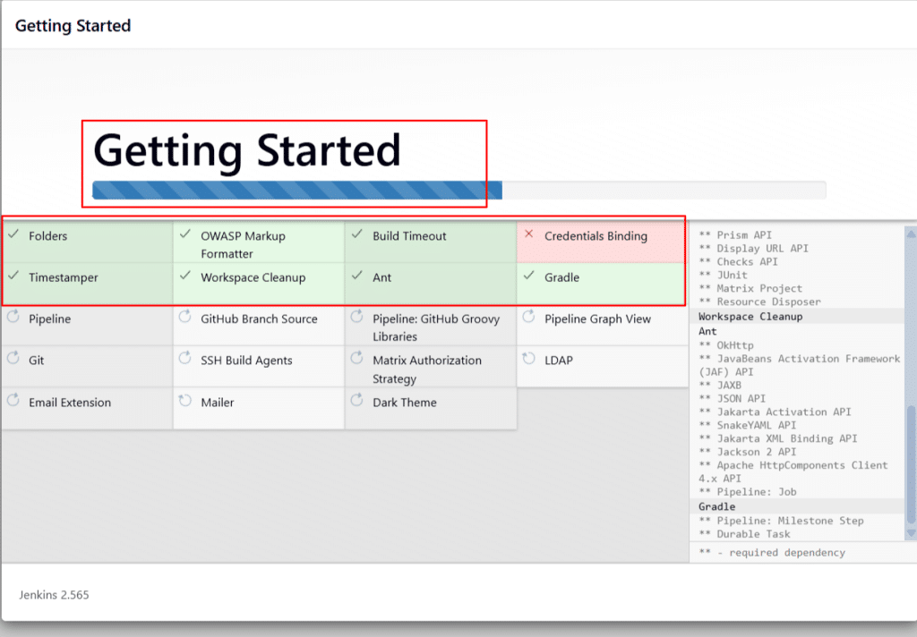Image resolution: width=917 pixels, height=637 pixels.
Task: Click the checkmark icon beside Gradle plugin tile
Action: click(x=529, y=276)
